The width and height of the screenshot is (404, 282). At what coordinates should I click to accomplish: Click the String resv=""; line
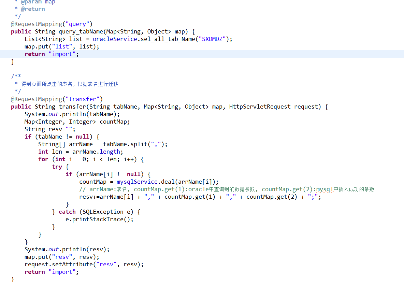[50, 129]
